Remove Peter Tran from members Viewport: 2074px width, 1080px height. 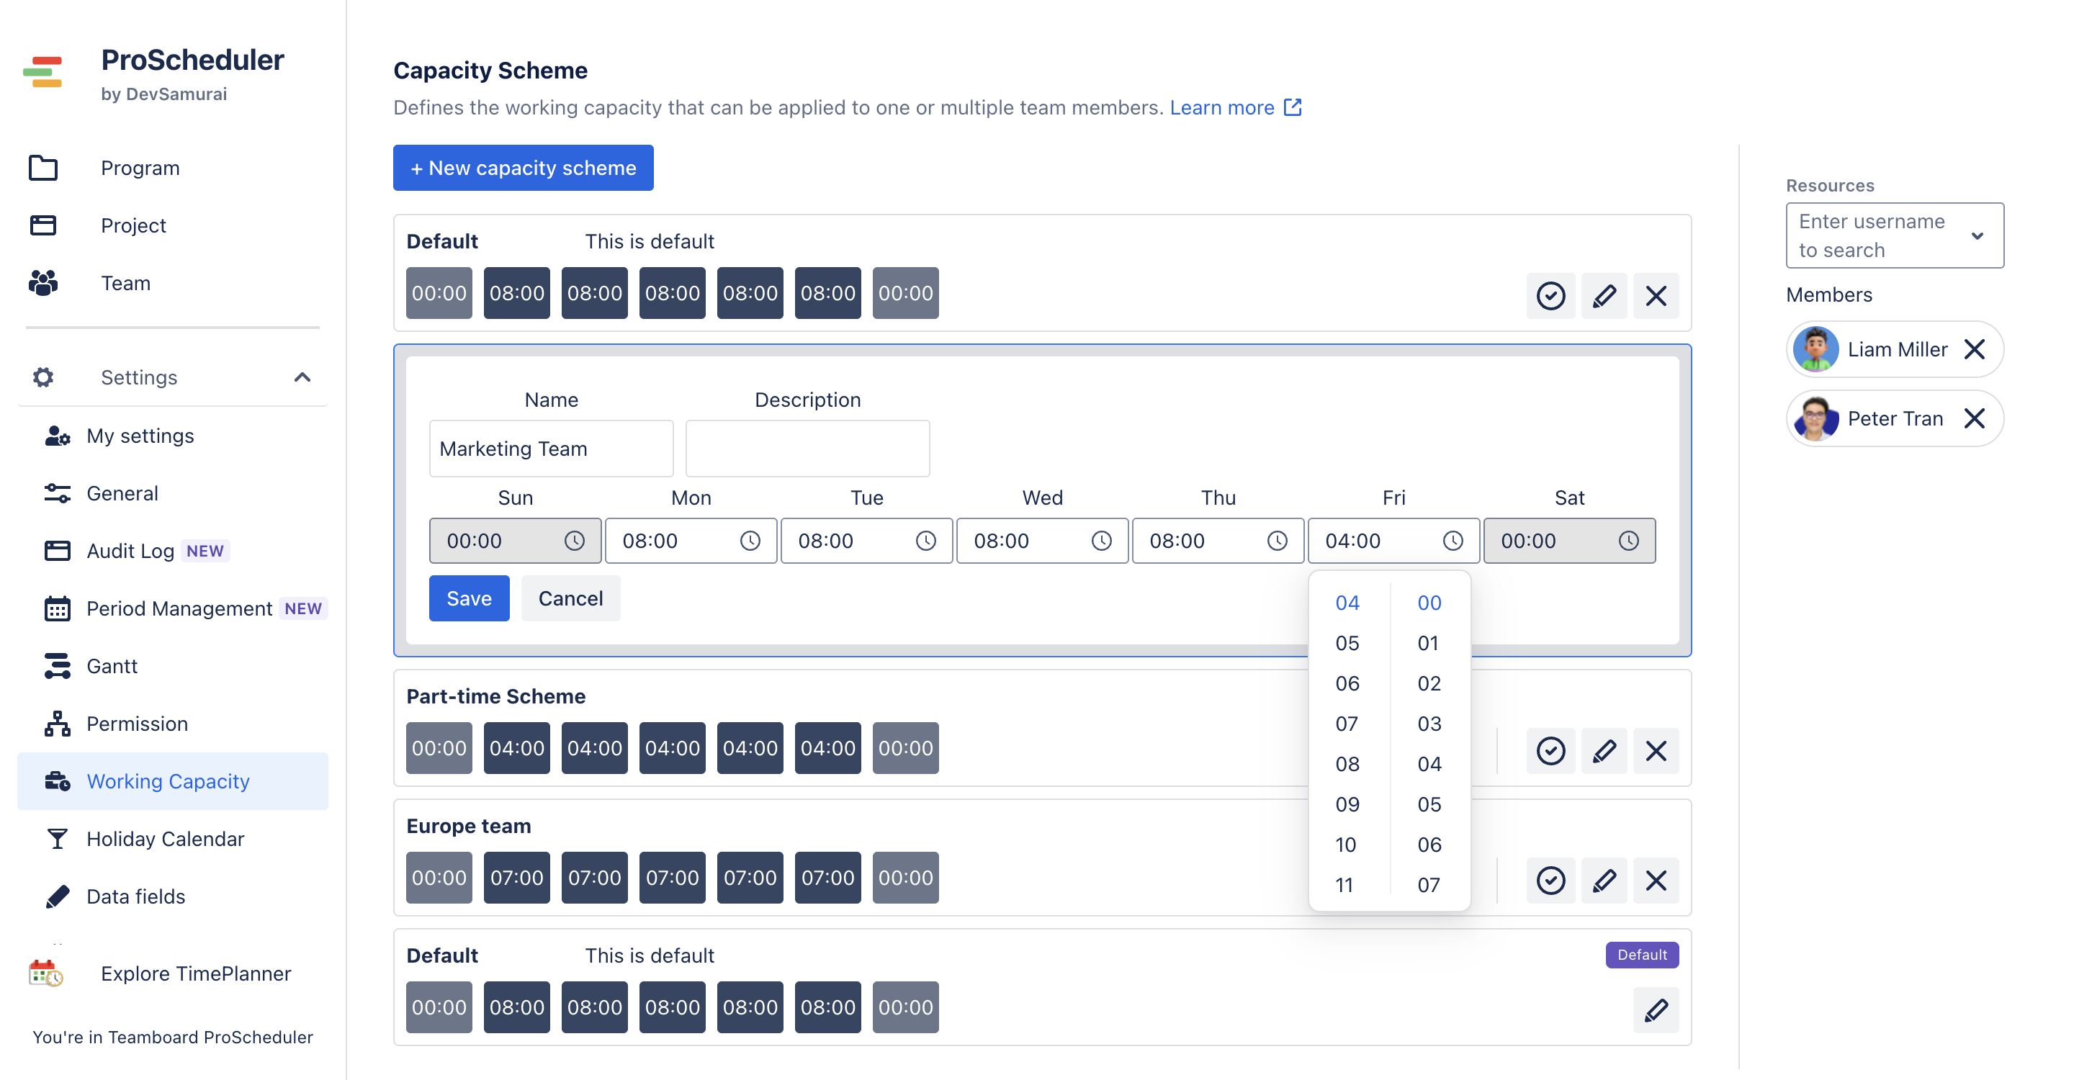(x=1974, y=418)
